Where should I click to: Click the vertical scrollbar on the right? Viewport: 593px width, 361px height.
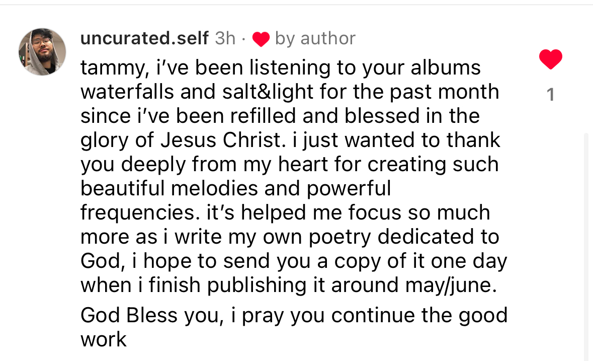click(586, 246)
